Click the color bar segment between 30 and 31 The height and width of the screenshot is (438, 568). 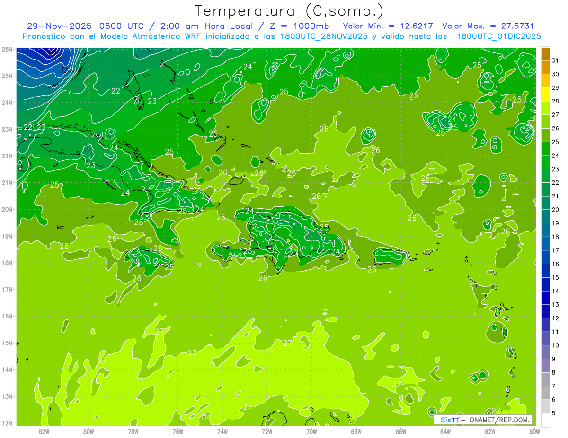(x=546, y=68)
